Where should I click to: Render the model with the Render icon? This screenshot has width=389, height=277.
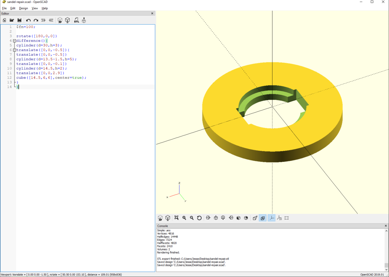coord(68,20)
